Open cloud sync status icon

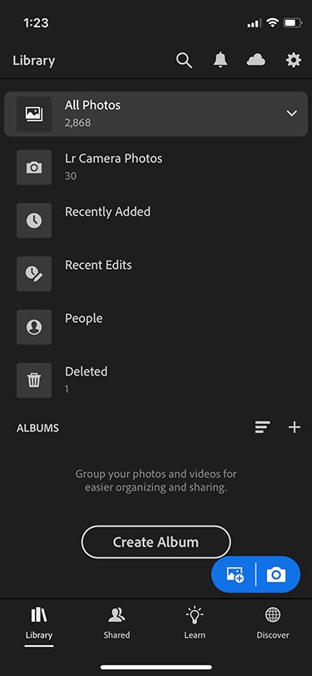point(256,60)
